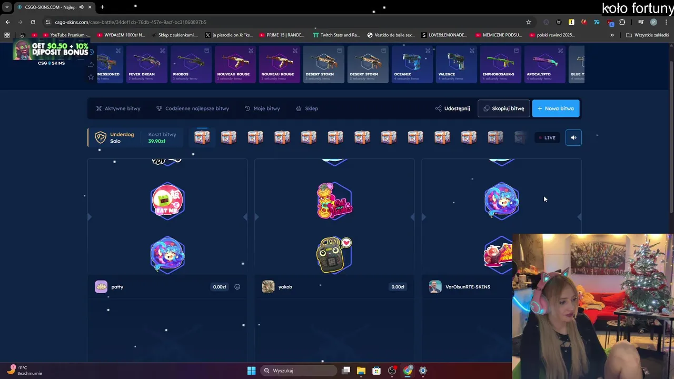Click the icon atop the Oceanic card
Screen dimensions: 674x379
[x=428, y=51]
